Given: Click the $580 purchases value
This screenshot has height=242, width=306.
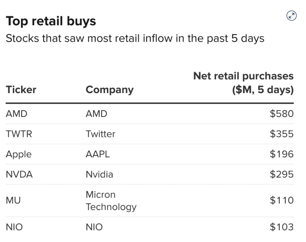Looking at the screenshot, I should (282, 114).
